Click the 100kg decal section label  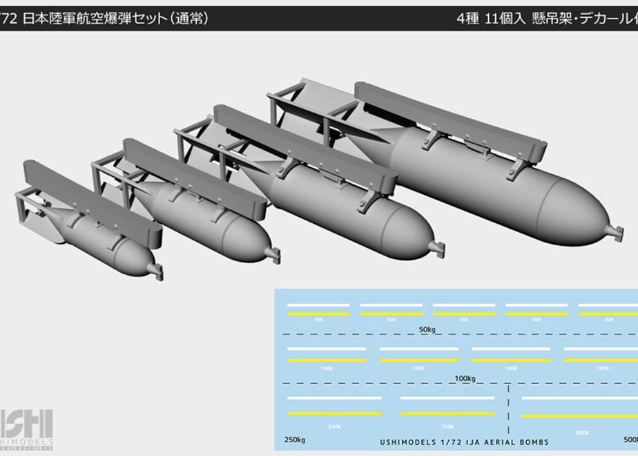pyautogui.click(x=465, y=378)
